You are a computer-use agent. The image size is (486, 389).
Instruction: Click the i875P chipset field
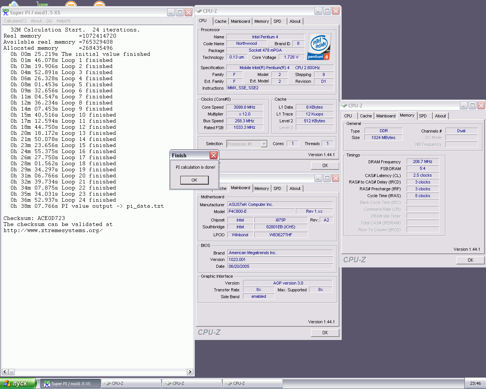tap(281, 220)
